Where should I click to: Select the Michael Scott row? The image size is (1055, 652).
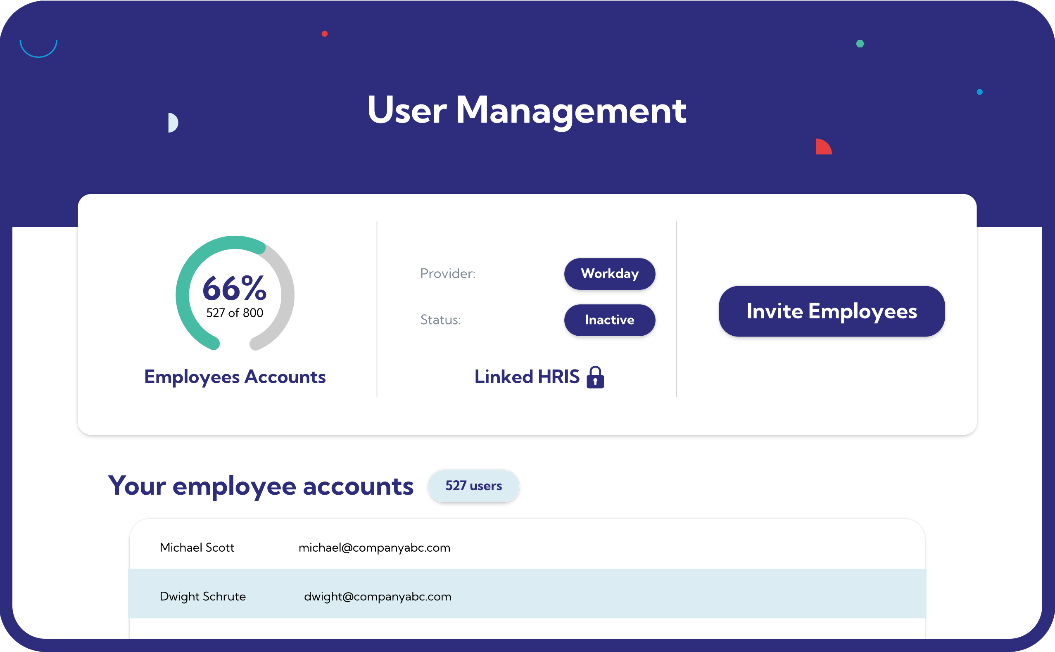(x=526, y=547)
